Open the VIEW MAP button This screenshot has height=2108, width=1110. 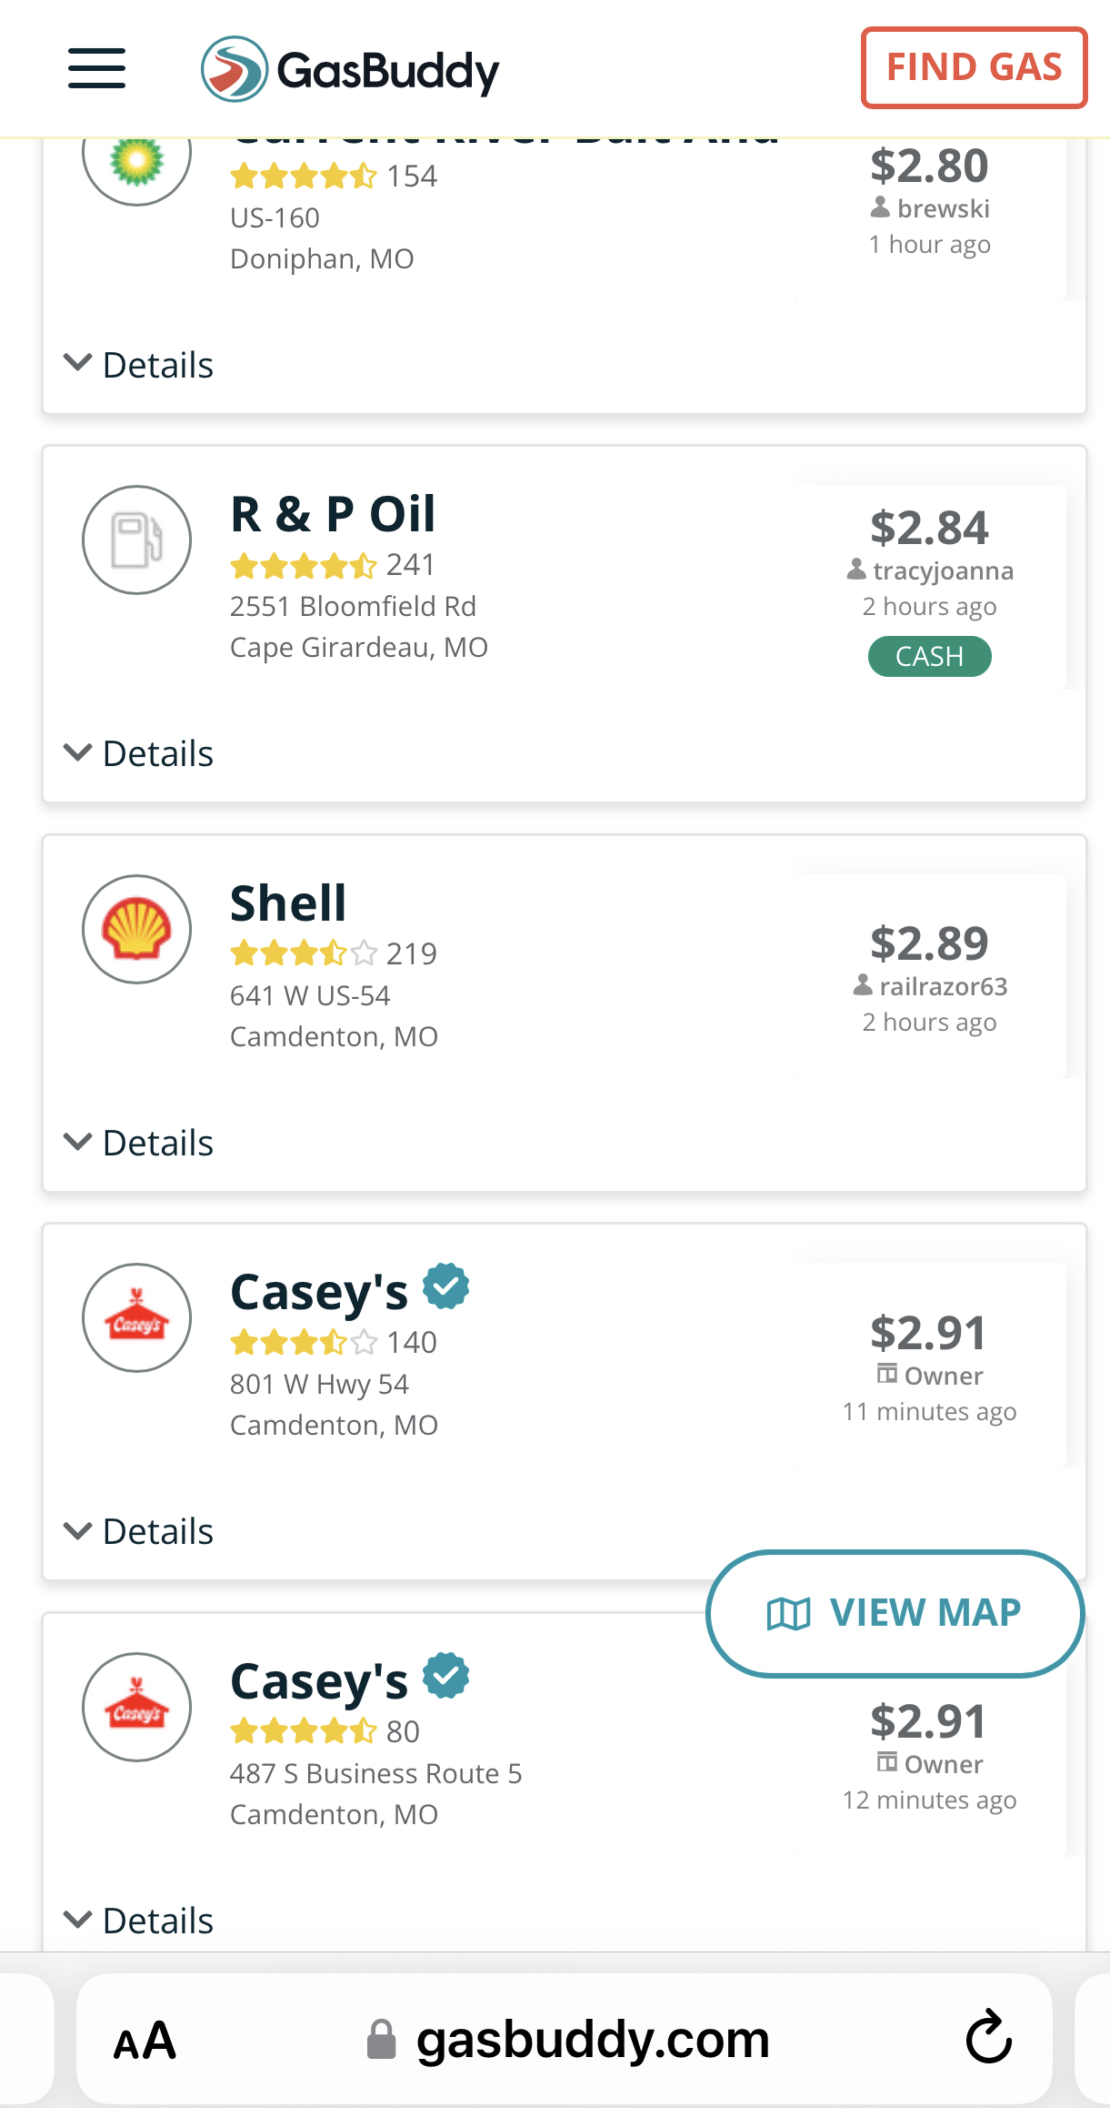pos(895,1613)
